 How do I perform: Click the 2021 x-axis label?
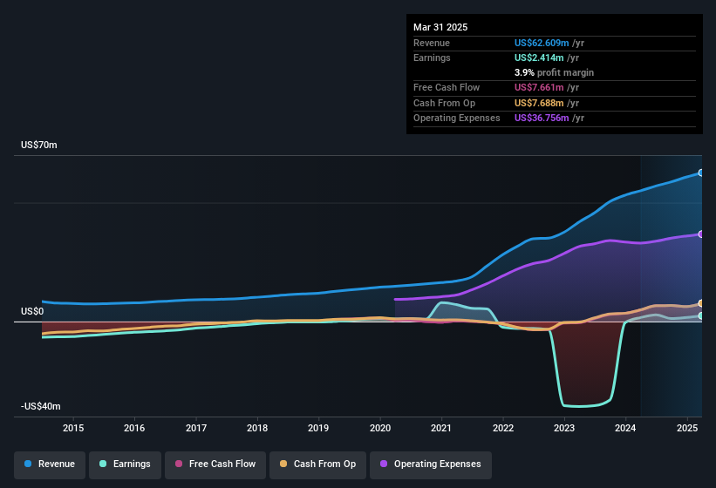(x=441, y=428)
